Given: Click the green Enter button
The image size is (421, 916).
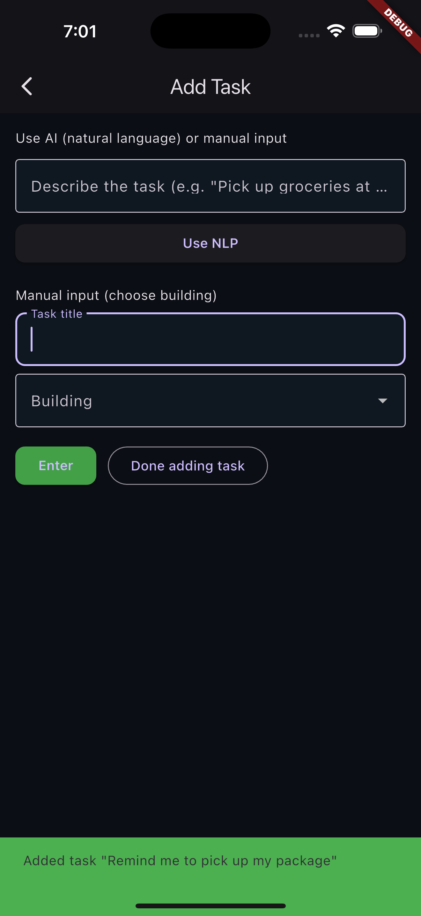Looking at the screenshot, I should 56,465.
